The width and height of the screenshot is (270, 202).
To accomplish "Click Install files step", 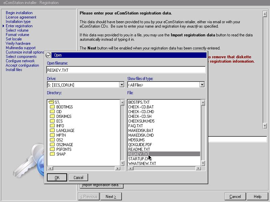I will click(14, 70).
